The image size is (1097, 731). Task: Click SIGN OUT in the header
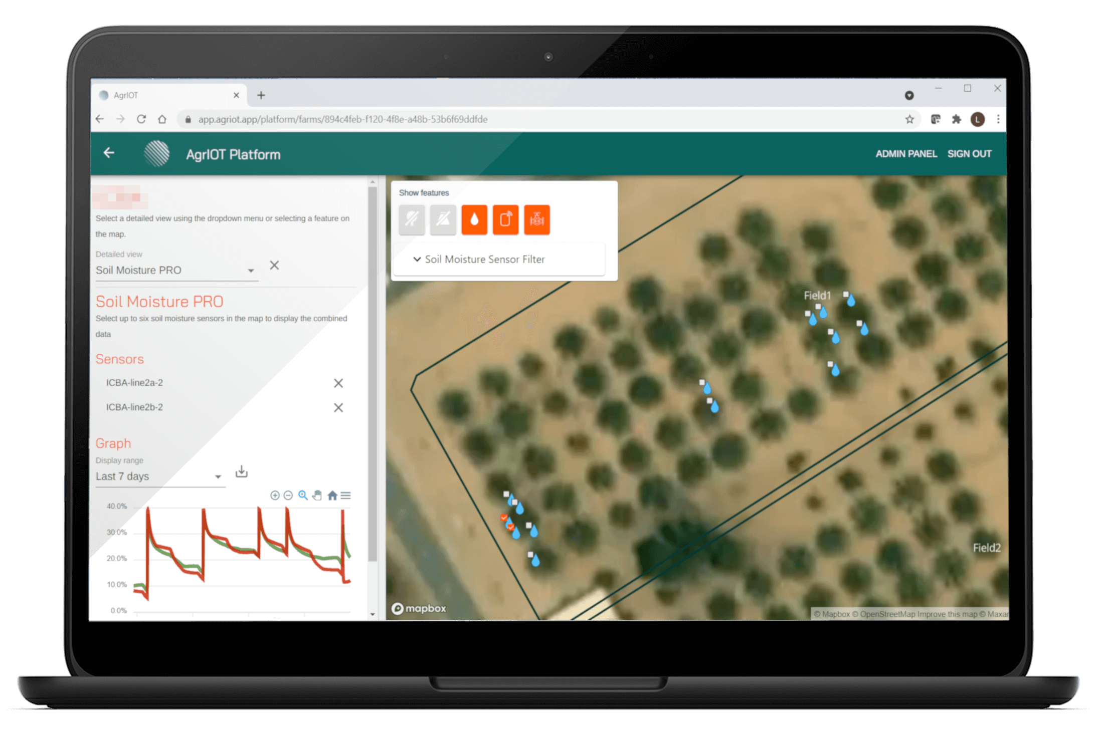(969, 154)
